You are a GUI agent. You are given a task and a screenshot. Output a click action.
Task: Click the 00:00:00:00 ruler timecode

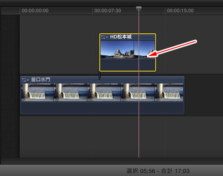pos(35,11)
